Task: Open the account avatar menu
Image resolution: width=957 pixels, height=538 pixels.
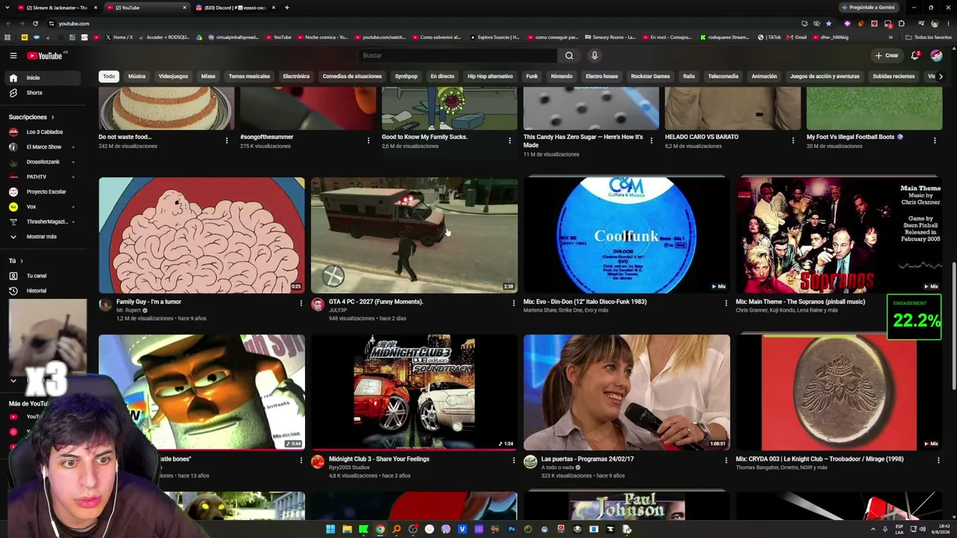Action: [x=936, y=55]
